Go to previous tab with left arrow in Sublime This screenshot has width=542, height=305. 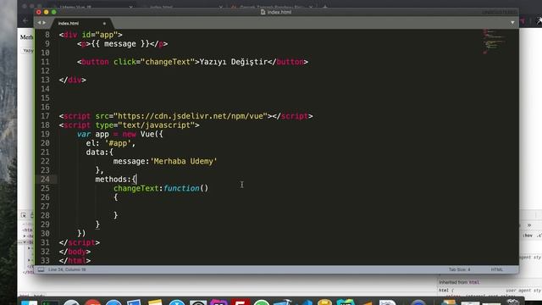click(39, 23)
